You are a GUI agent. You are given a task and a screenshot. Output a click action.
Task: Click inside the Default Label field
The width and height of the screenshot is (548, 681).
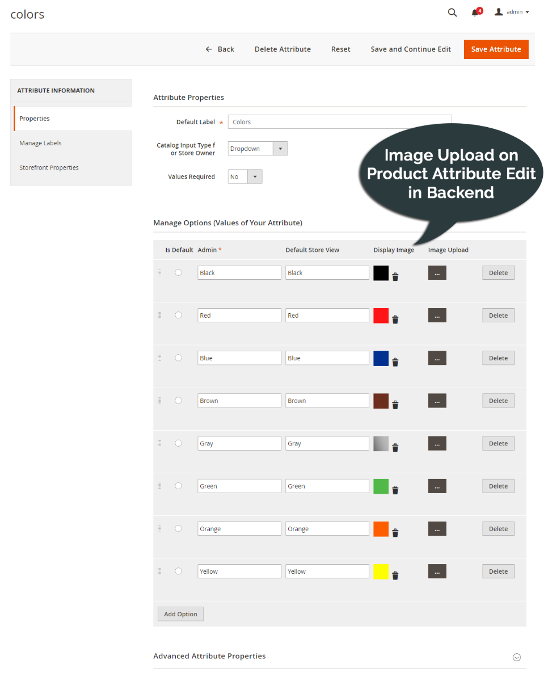[339, 121]
